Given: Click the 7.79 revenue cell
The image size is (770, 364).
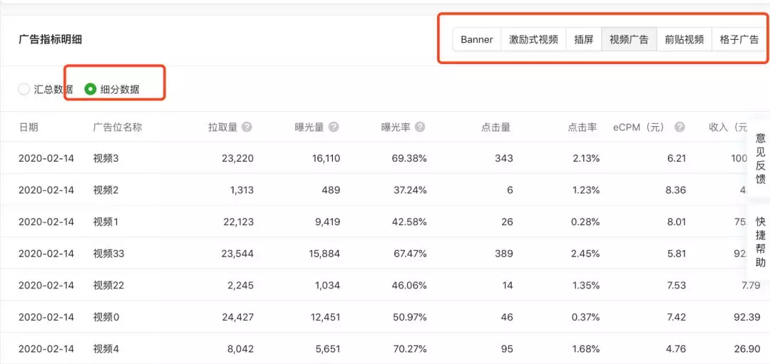Looking at the screenshot, I should [751, 286].
